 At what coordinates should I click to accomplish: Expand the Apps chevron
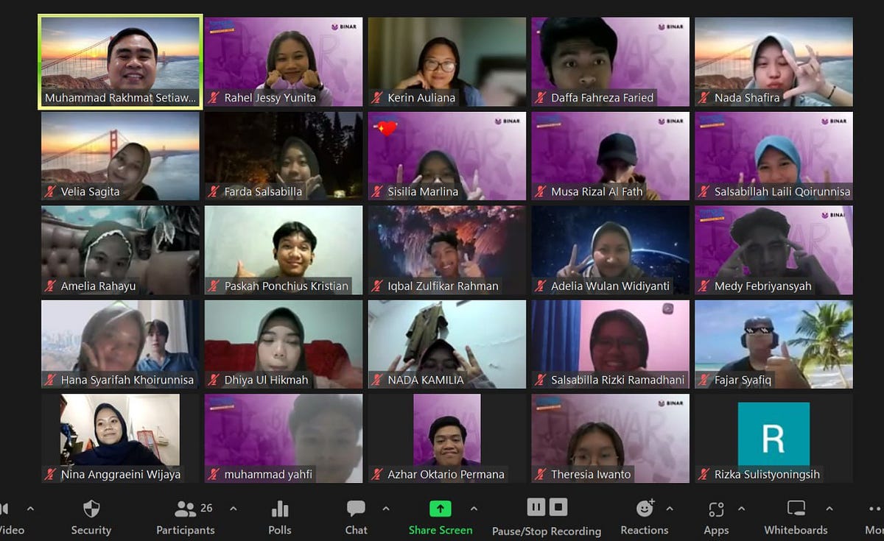pos(740,507)
